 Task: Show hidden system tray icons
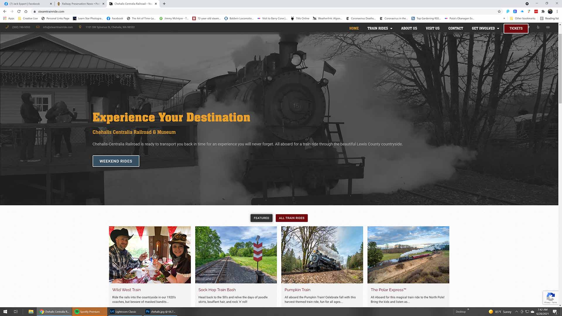(x=517, y=312)
